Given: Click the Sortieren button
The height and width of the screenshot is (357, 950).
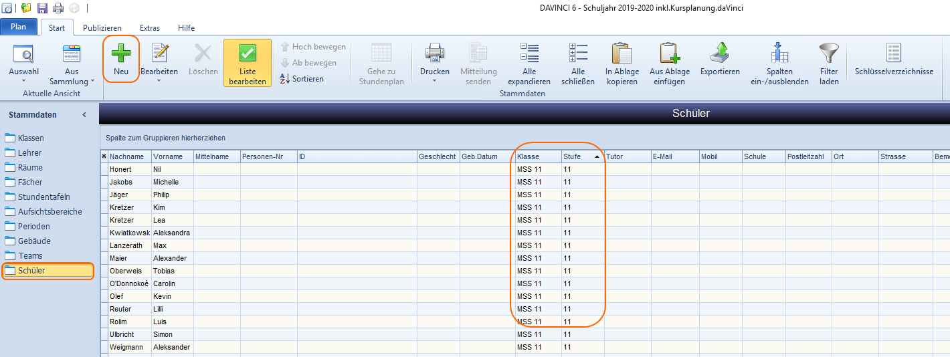Looking at the screenshot, I should tap(302, 79).
